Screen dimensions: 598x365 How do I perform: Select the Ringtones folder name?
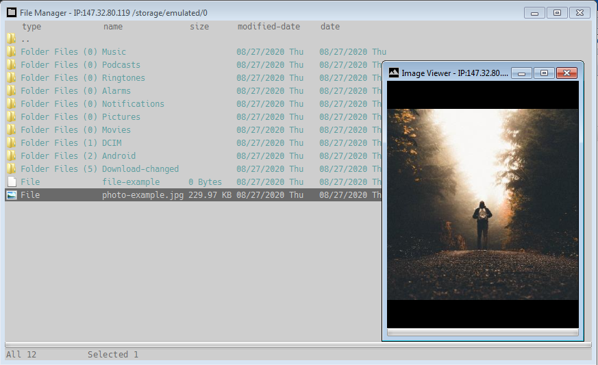click(x=123, y=78)
